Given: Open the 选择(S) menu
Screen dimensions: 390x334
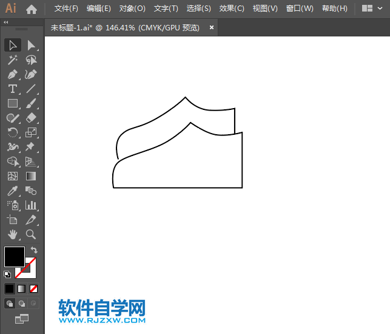Looking at the screenshot, I should tap(199, 9).
